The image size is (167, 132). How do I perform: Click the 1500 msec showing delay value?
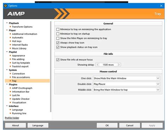coord(108,65)
